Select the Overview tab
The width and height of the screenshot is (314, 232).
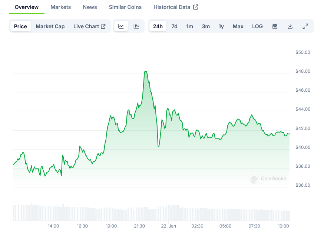coord(26,7)
